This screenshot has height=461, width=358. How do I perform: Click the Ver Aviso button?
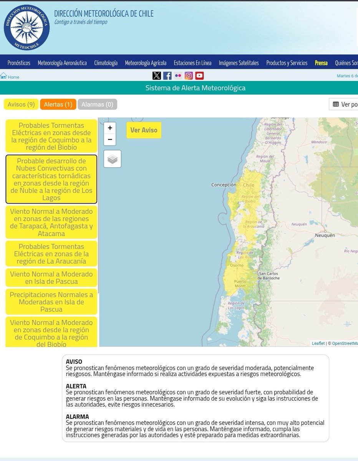click(x=144, y=130)
